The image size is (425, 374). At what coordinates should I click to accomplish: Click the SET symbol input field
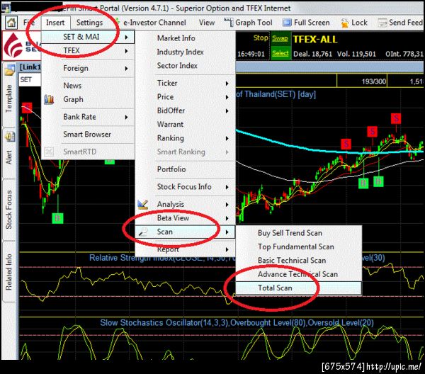coord(30,80)
